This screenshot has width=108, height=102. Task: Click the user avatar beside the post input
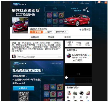click(14, 56)
